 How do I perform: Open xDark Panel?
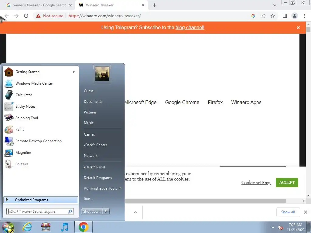point(94,167)
